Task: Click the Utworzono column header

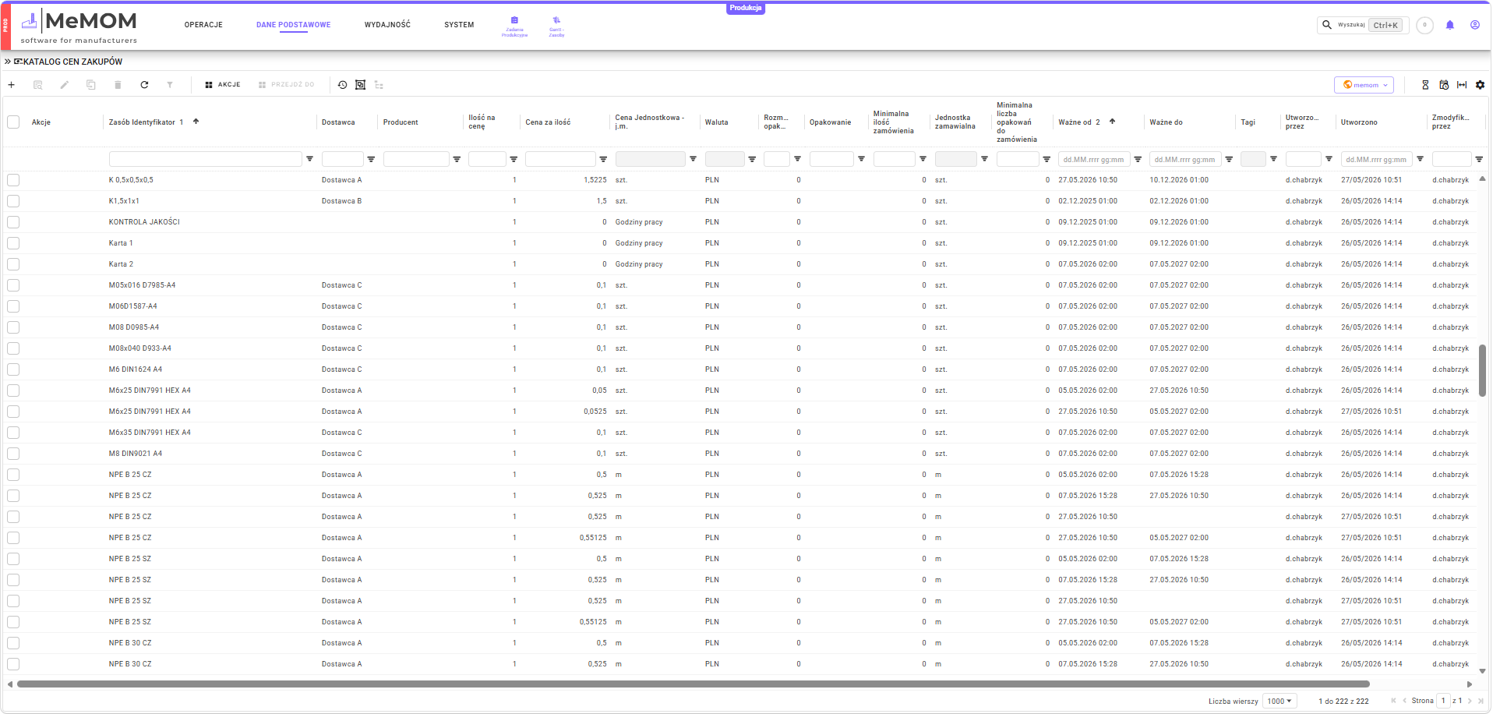Action: pos(1359,122)
